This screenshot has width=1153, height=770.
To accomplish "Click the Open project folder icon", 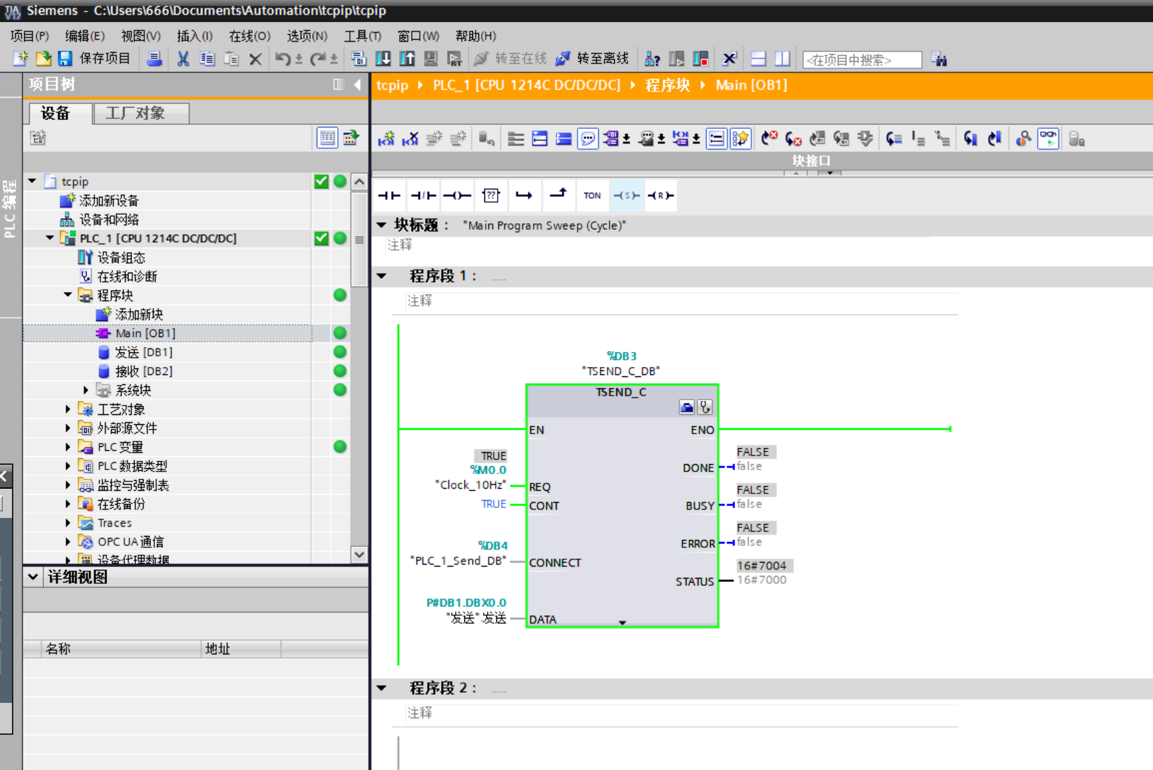I will coord(43,59).
